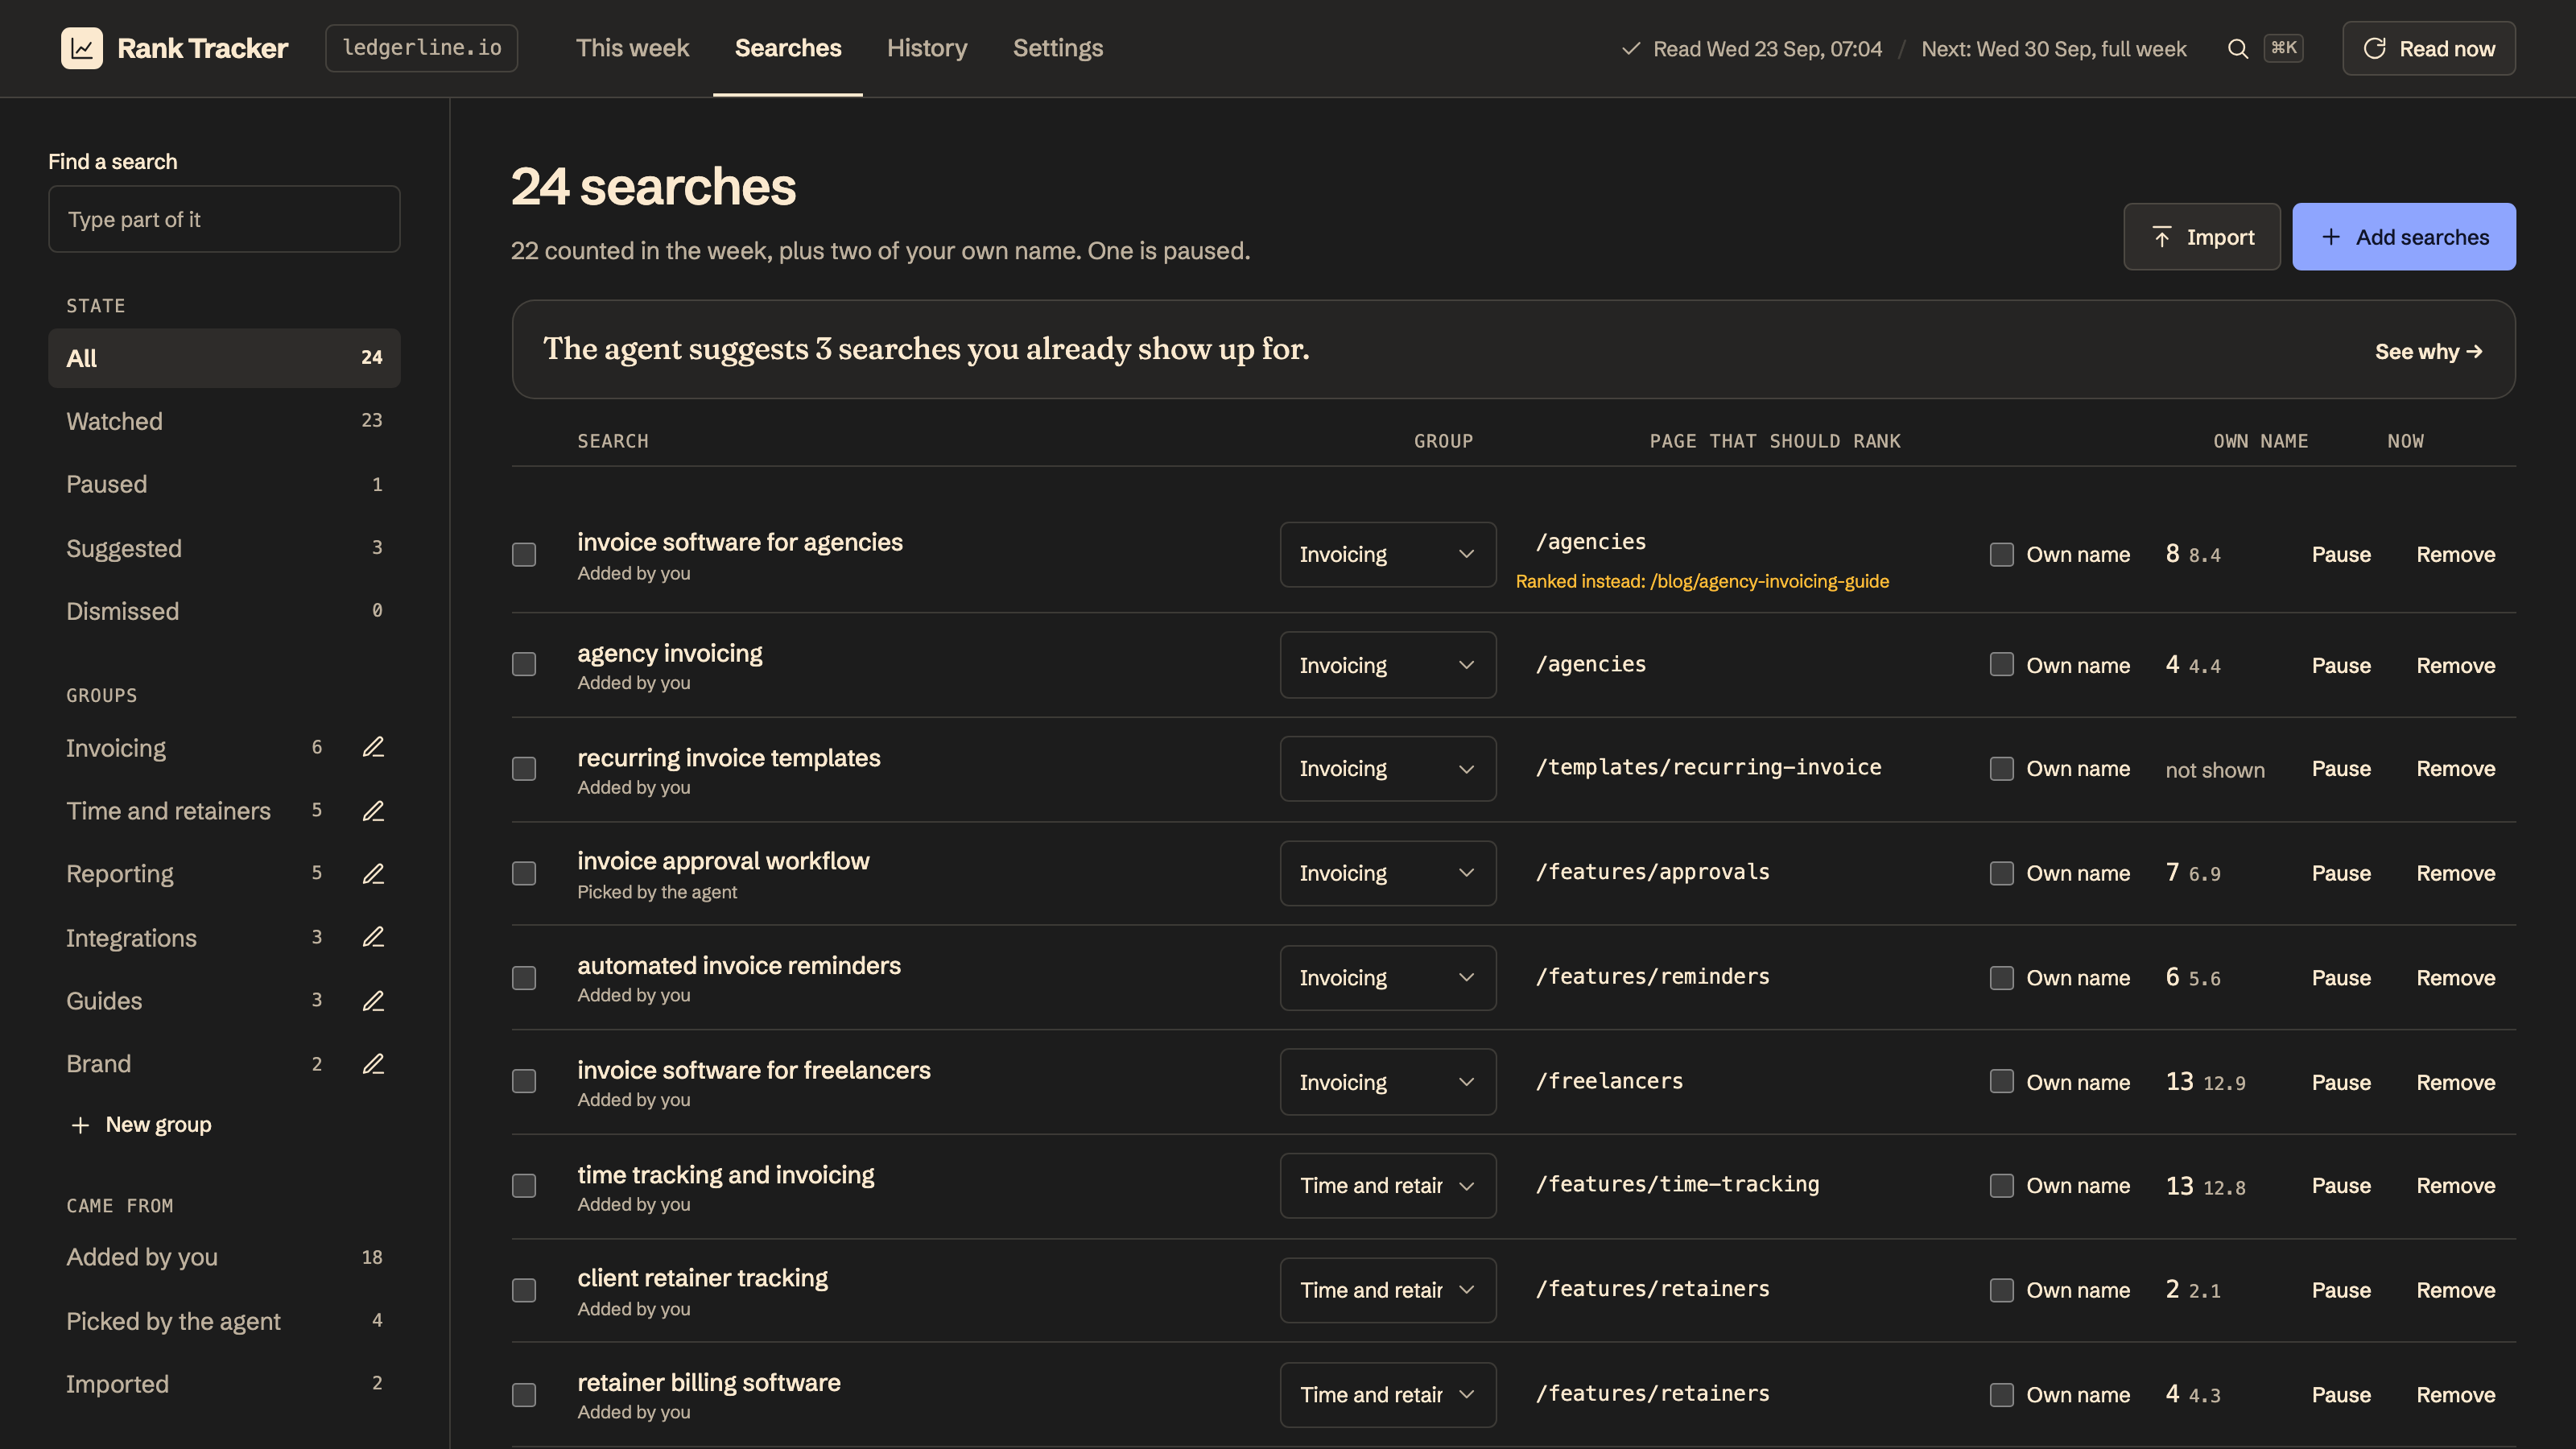2576x1449 pixels.
Task: Click the Add searches button
Action: coord(2404,237)
